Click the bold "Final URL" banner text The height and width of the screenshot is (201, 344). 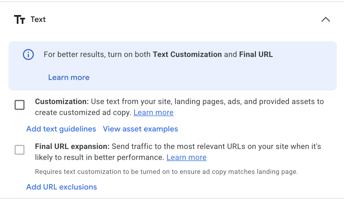point(256,54)
